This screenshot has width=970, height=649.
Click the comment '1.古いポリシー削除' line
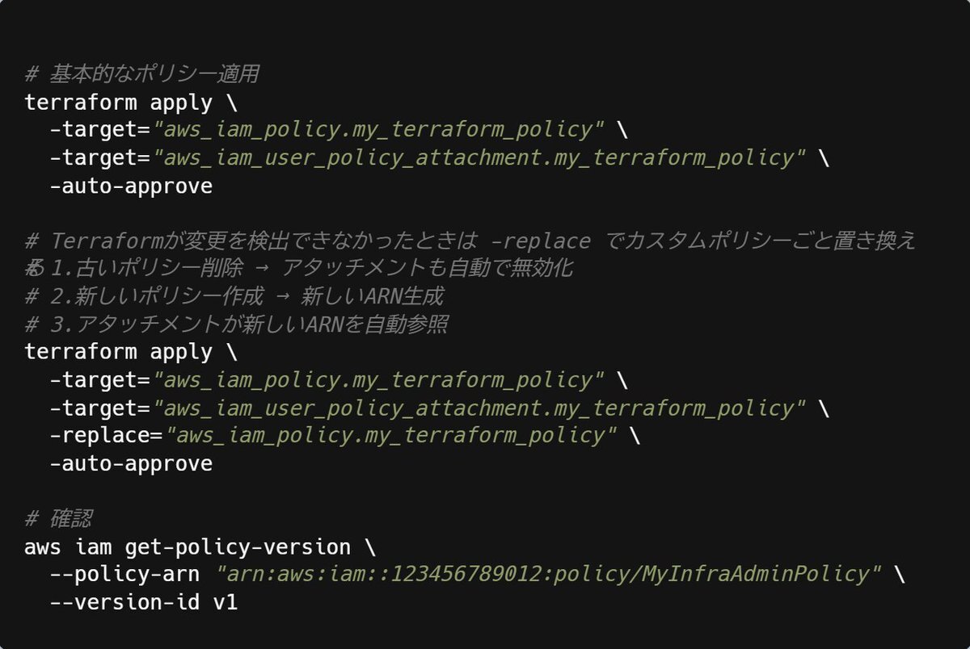(299, 268)
